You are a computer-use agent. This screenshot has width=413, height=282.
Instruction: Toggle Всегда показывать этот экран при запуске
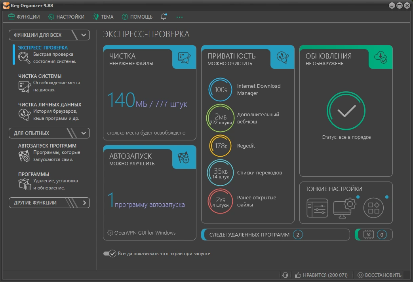coord(110,254)
